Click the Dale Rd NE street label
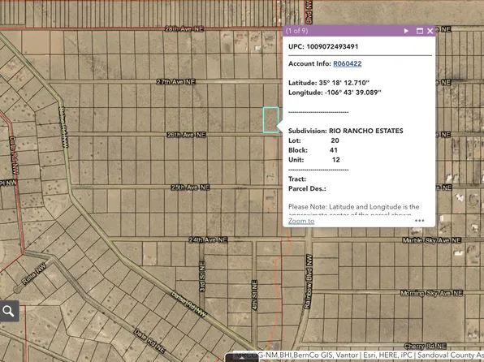Viewport: 484px width, 362px height. (149, 341)
